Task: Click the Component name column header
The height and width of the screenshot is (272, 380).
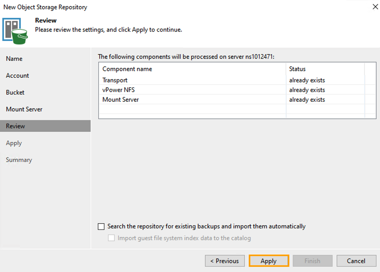Action: pyautogui.click(x=127, y=69)
